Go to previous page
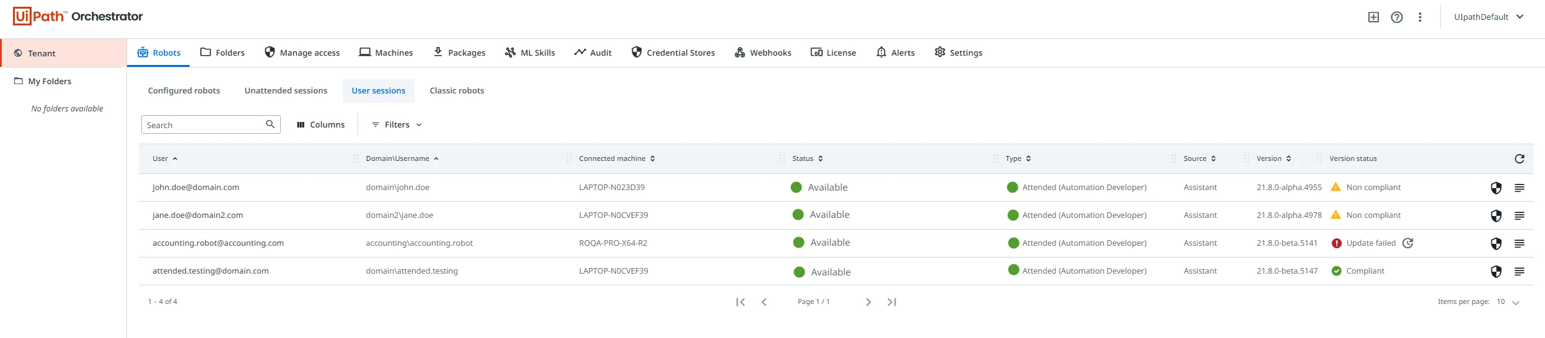Screen dimensions: 1545x338 tap(764, 302)
